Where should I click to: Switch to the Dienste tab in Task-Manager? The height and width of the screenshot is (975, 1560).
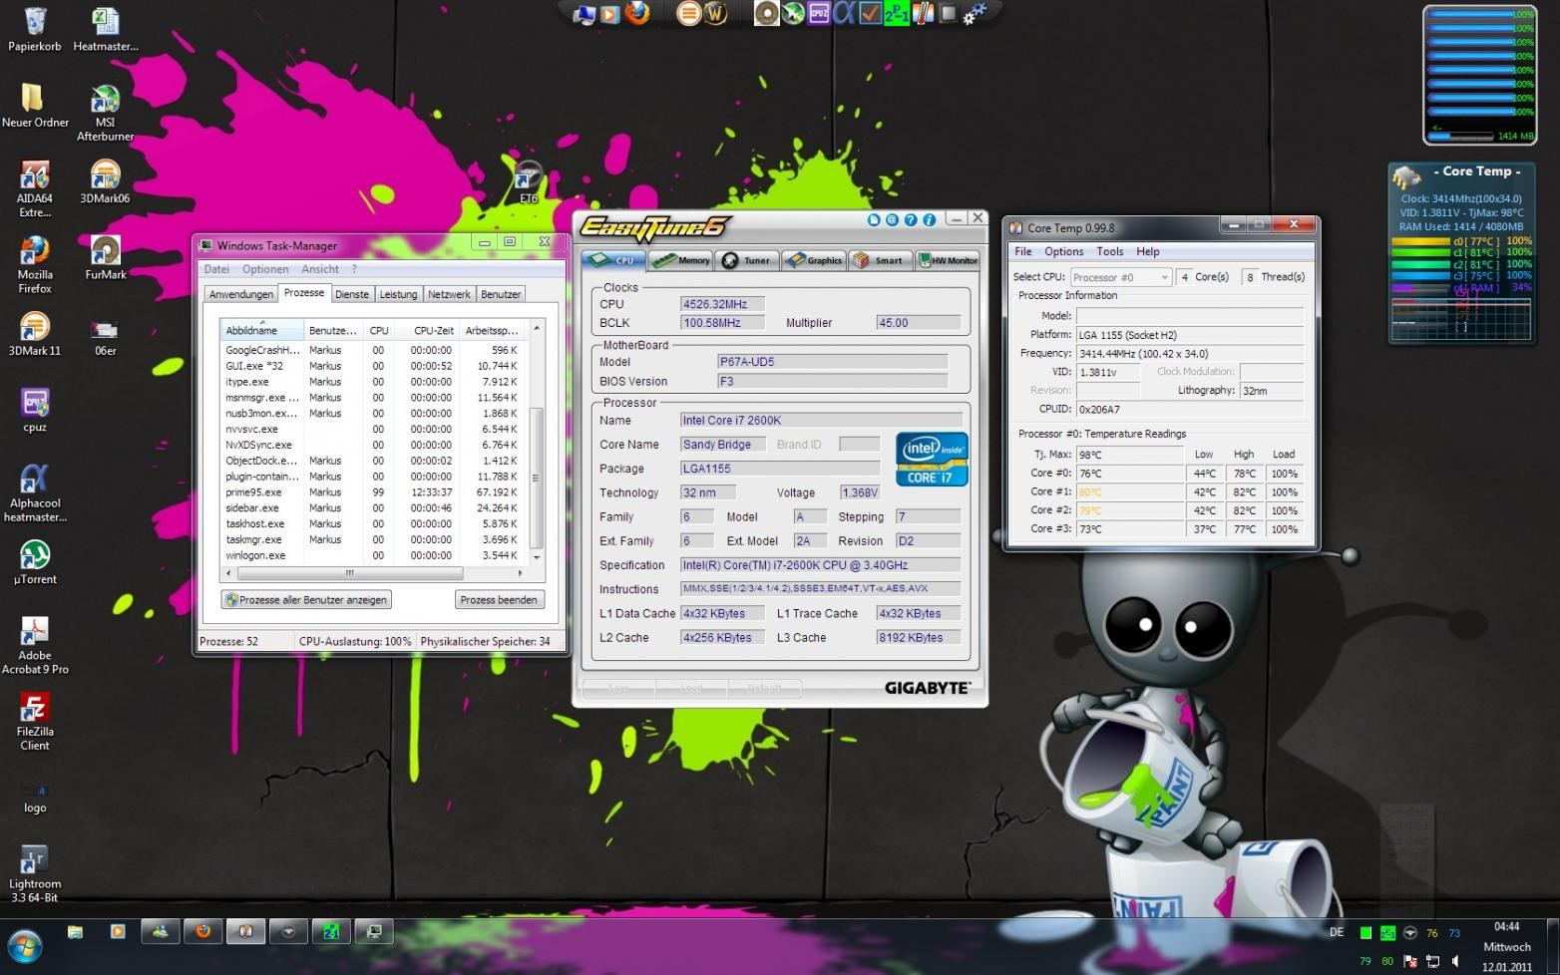351,294
